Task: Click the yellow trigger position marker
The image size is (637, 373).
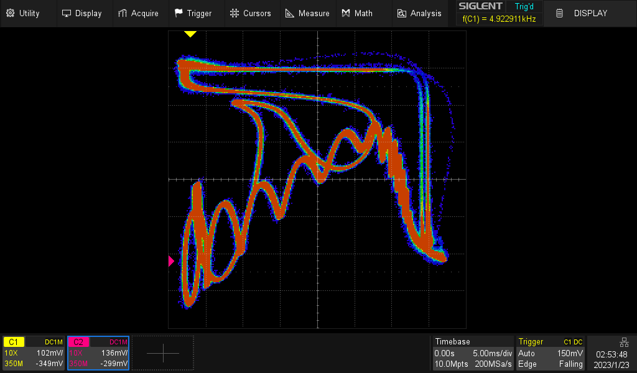Action: (190, 34)
